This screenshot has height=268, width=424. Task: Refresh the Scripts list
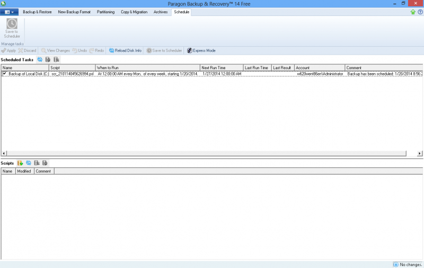pos(29,163)
